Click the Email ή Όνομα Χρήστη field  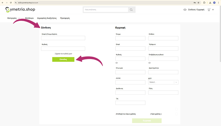coord(63,38)
